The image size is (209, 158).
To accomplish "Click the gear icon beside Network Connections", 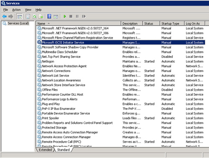I will [x=39, y=71].
